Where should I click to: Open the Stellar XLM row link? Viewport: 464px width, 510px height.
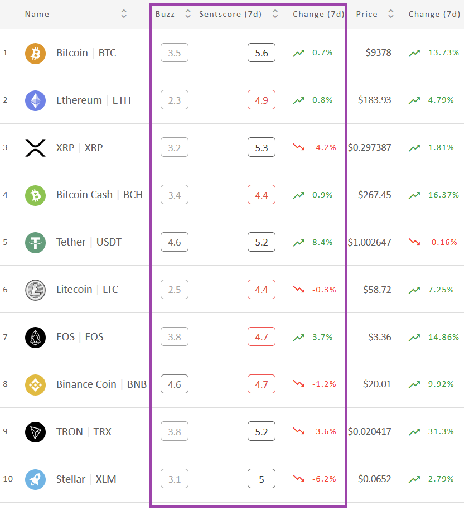[x=86, y=479]
